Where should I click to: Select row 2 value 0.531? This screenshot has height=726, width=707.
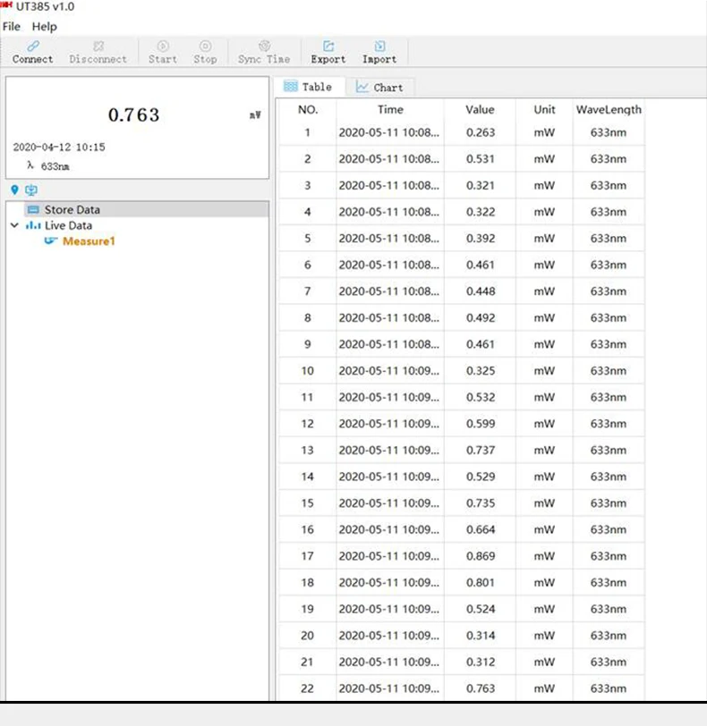pyautogui.click(x=481, y=159)
